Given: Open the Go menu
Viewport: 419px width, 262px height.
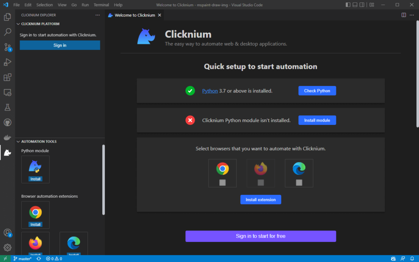Looking at the screenshot, I should point(74,5).
